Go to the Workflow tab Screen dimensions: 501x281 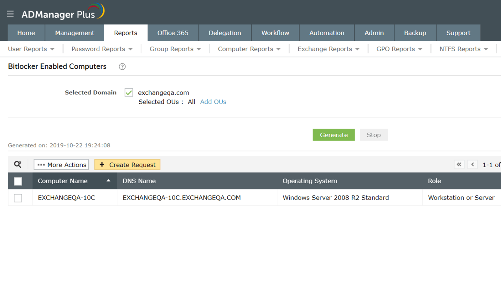click(x=275, y=33)
